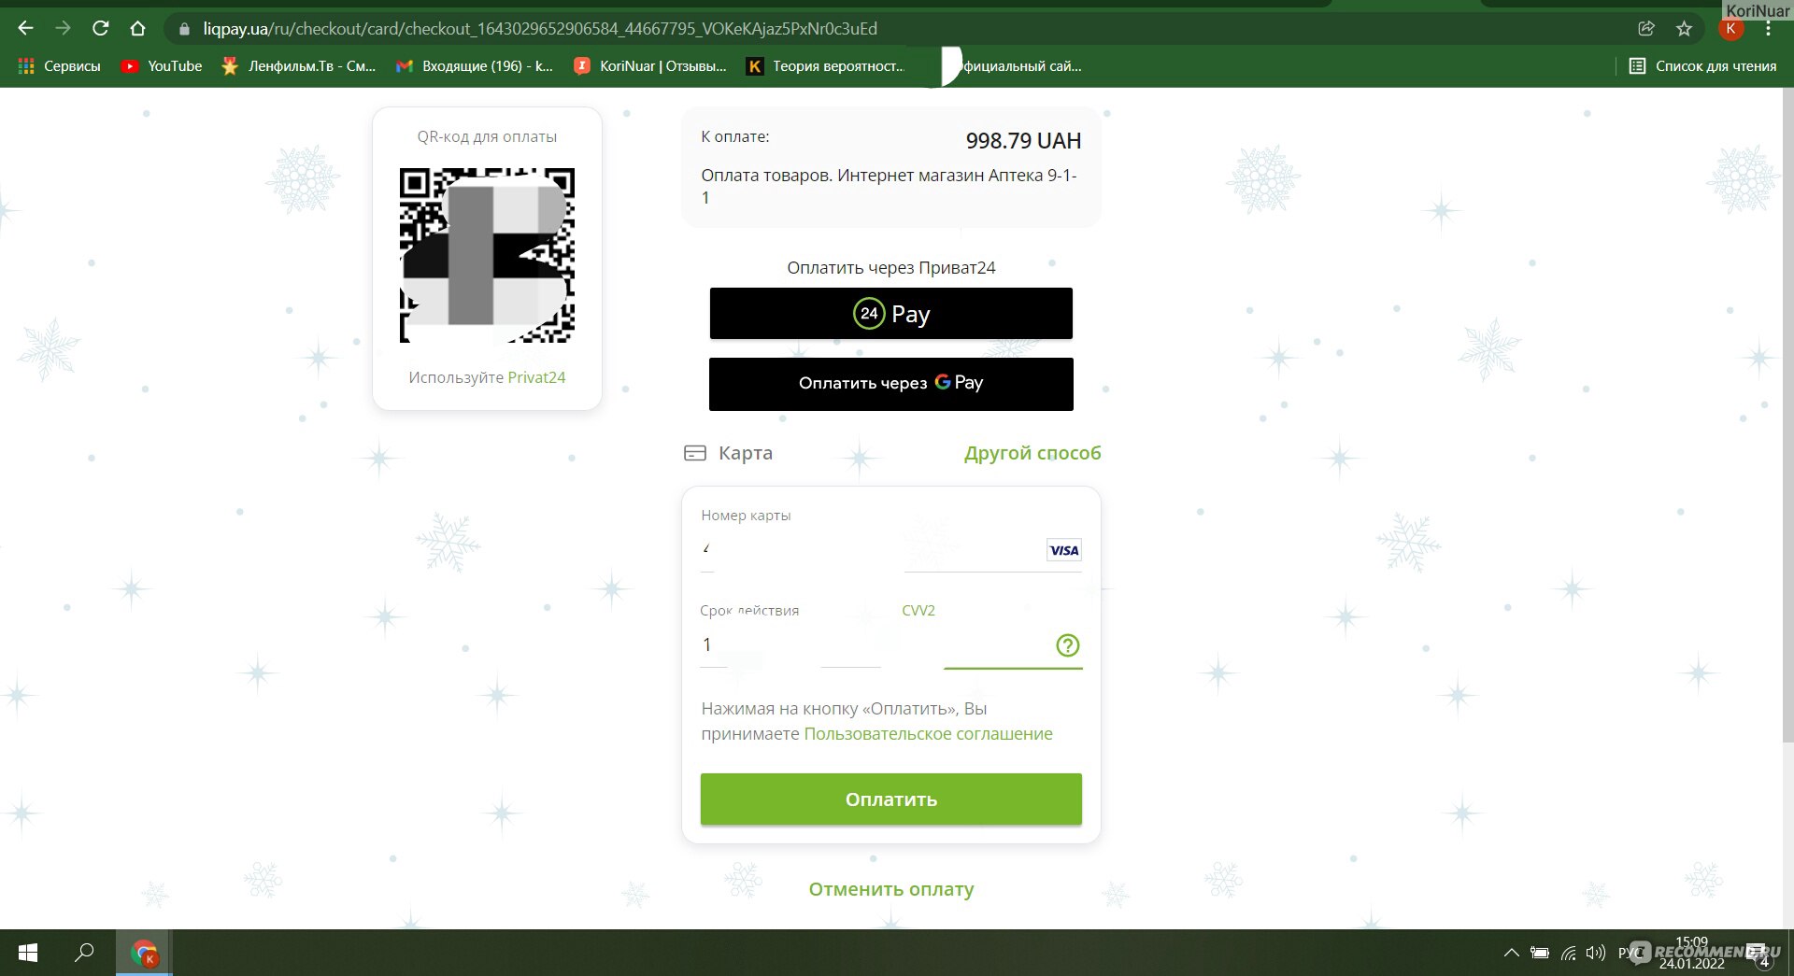Click the card icon beside Карта
This screenshot has height=976, width=1794.
pos(695,453)
